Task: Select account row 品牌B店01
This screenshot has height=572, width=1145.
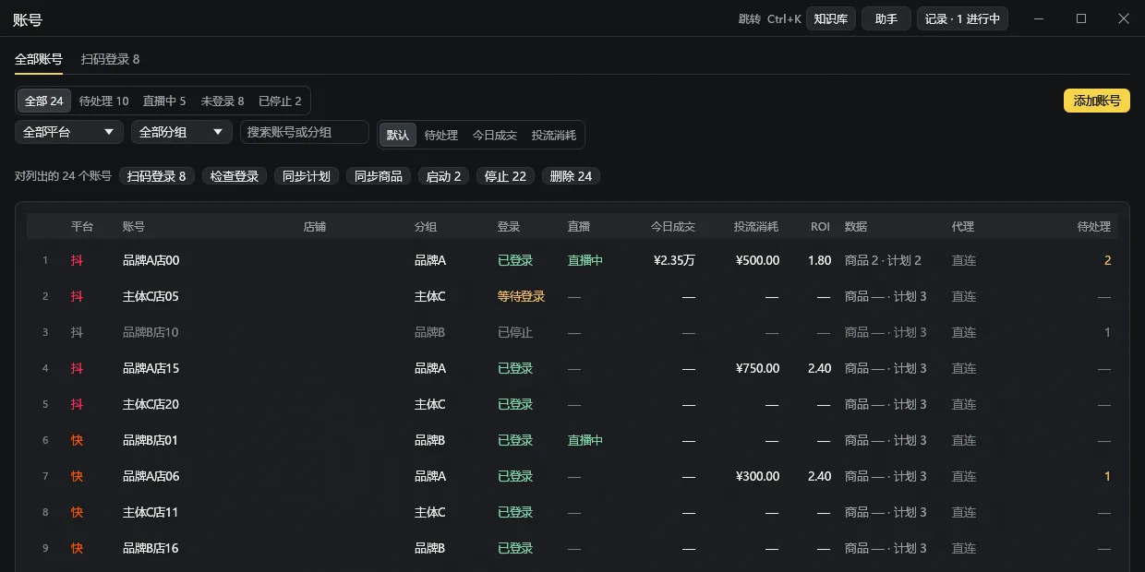Action: point(572,441)
